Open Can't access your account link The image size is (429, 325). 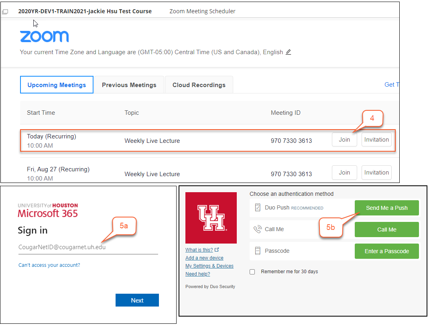tap(49, 265)
